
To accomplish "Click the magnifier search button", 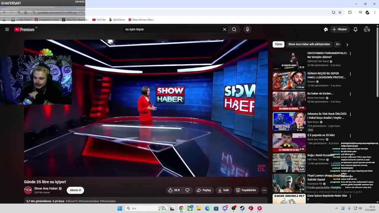I will click(234, 29).
